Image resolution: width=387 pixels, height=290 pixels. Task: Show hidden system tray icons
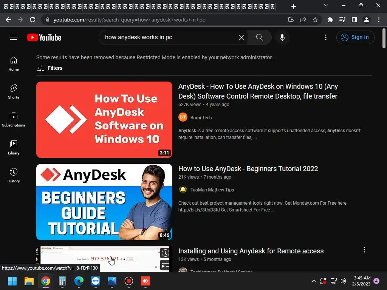click(314, 281)
